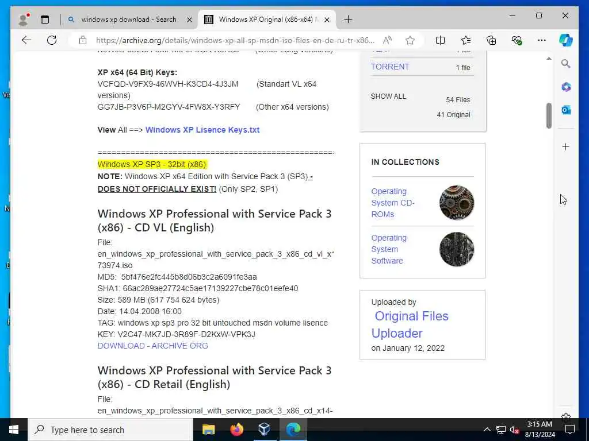Select the SHA1 hash line
This screenshot has height=441, width=589.
pos(198,288)
